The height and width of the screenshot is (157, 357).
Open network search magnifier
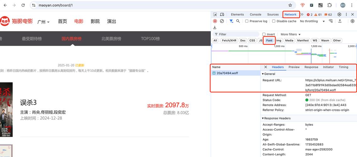(x=238, y=21)
